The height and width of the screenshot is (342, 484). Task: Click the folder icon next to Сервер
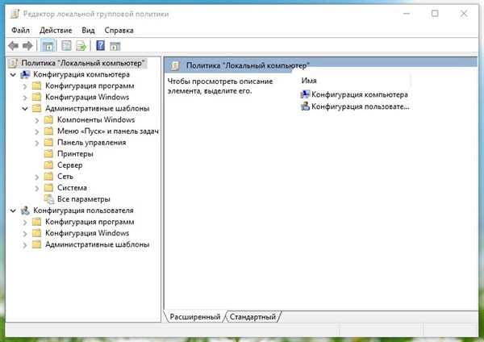[48, 165]
